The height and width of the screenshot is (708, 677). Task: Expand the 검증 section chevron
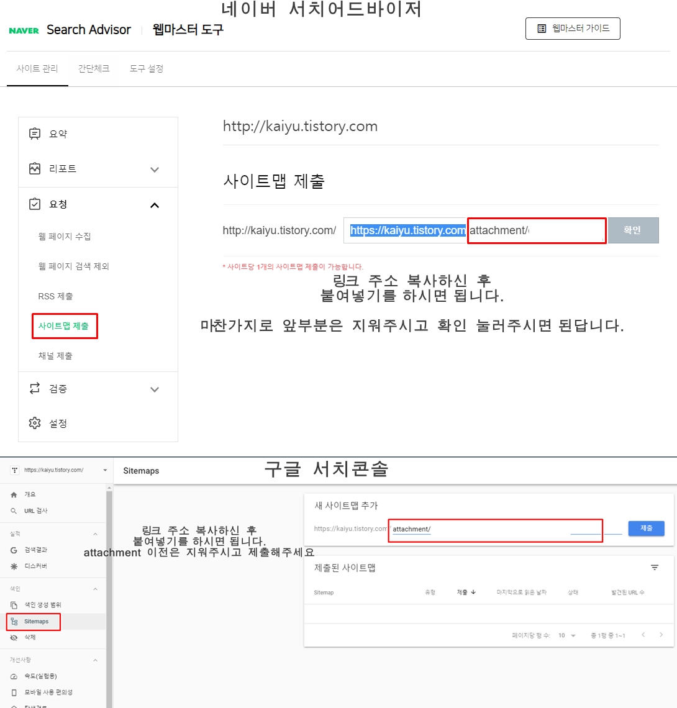tap(155, 389)
